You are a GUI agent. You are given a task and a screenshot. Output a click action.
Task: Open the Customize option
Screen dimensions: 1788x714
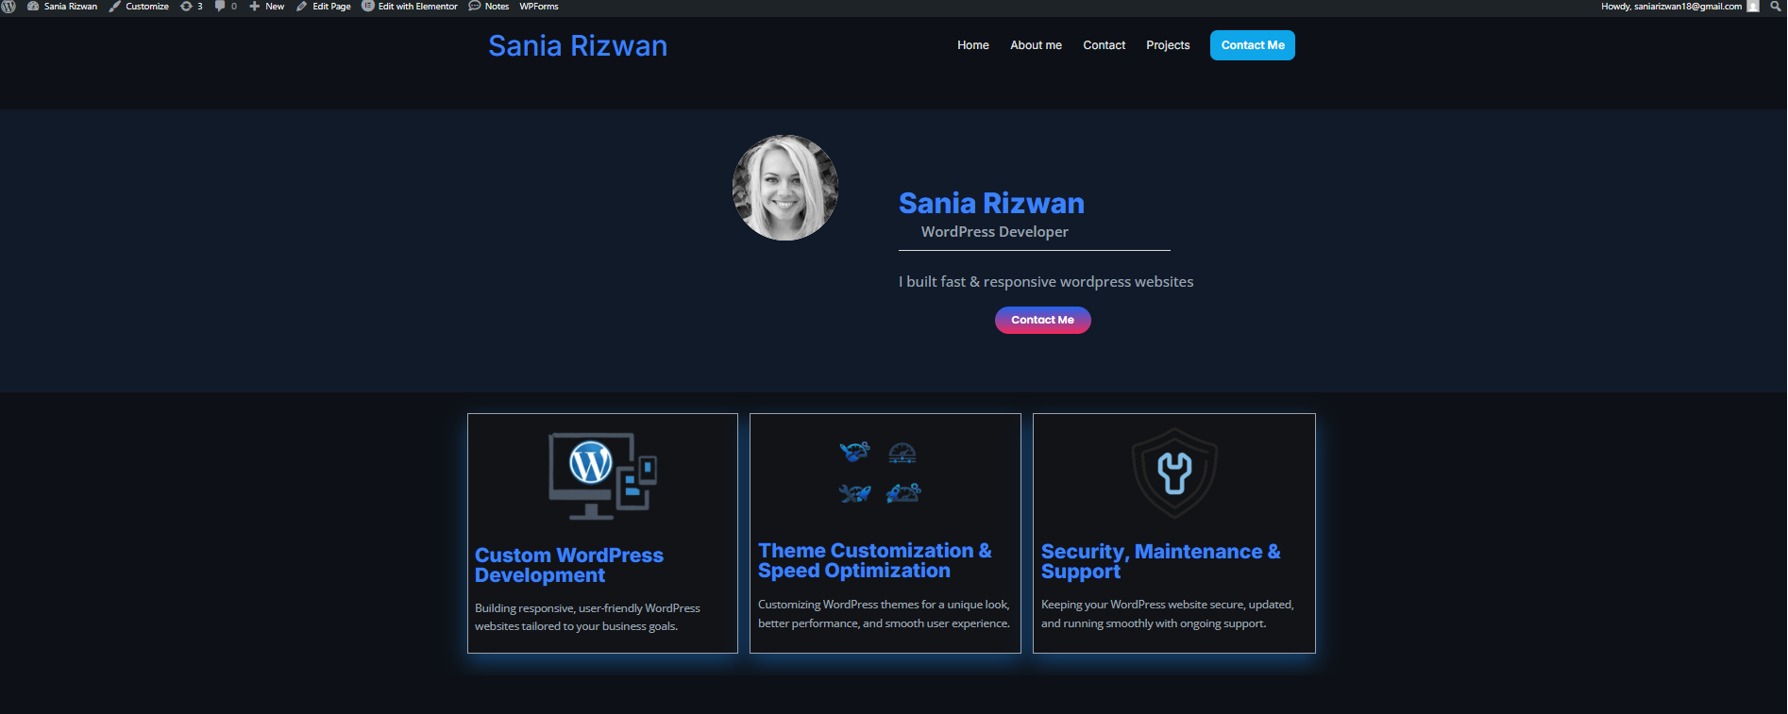tap(139, 7)
